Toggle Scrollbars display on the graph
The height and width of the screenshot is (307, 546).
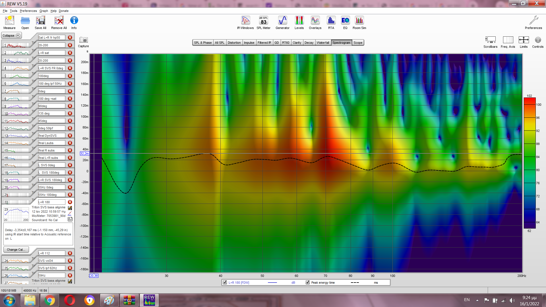[490, 40]
